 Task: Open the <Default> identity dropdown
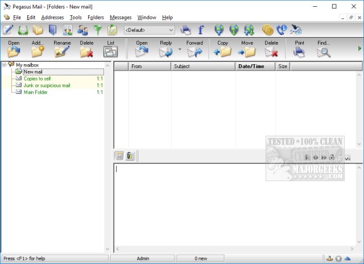[x=149, y=30]
